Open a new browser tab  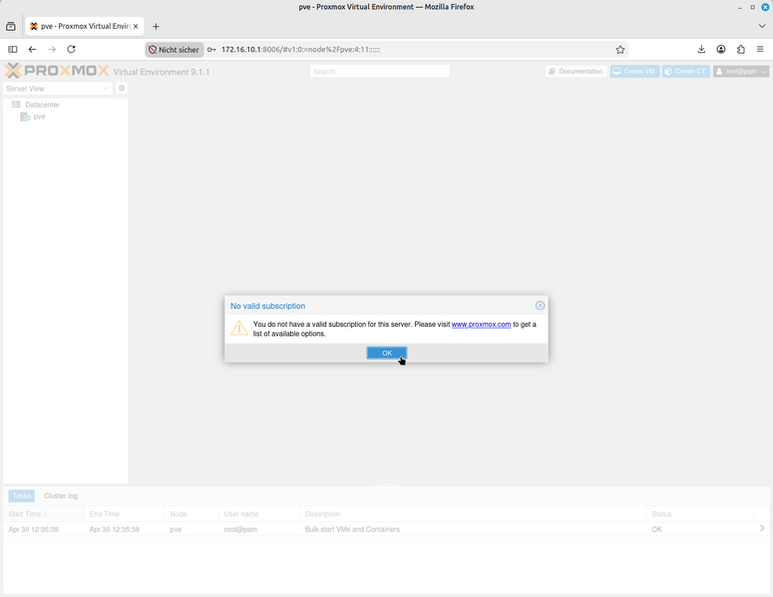(x=156, y=26)
